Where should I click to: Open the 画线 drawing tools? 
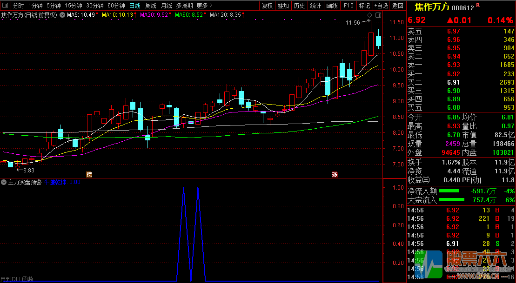(332, 6)
